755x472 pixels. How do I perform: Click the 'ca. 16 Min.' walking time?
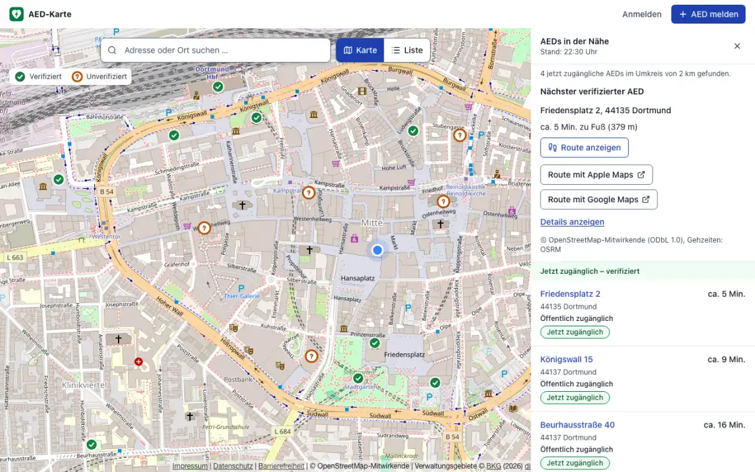tap(724, 425)
